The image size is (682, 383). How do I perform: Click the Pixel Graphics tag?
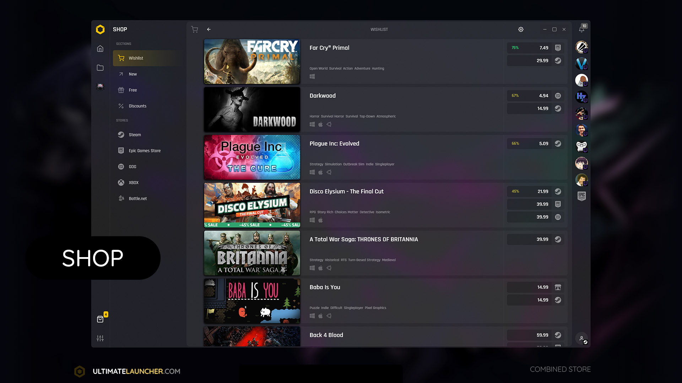pyautogui.click(x=375, y=308)
